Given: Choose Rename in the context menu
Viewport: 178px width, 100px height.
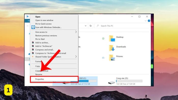Looking at the screenshot, I should tap(39, 74).
